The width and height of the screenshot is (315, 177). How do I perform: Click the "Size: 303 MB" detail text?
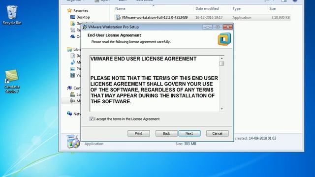click(186, 144)
